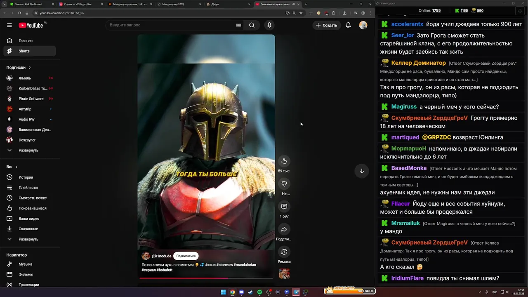Screen dimensions: 528x297
Task: Open the Подписки section header
Action: (x=19, y=68)
